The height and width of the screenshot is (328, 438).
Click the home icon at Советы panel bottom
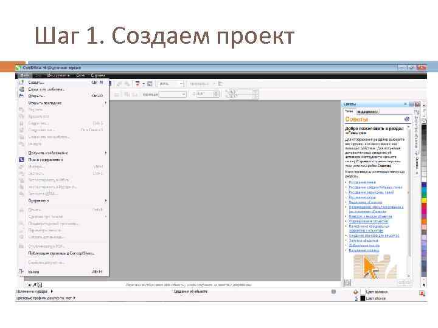coord(347,282)
